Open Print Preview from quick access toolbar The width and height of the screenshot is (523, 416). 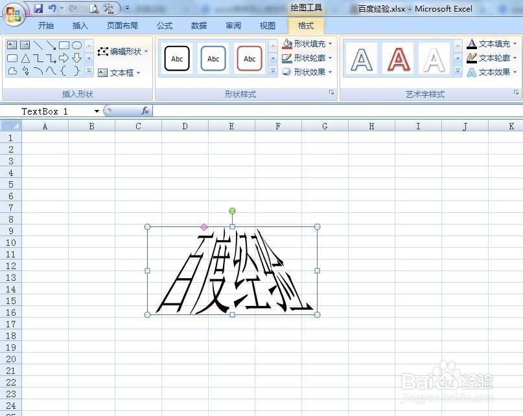(95, 8)
